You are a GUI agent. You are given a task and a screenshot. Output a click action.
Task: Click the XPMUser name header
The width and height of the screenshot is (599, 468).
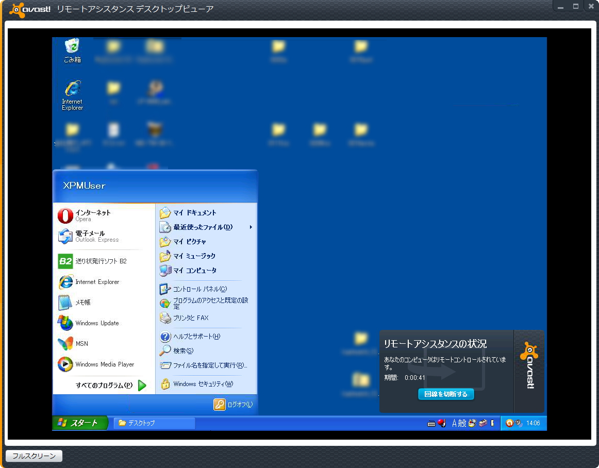pos(84,186)
